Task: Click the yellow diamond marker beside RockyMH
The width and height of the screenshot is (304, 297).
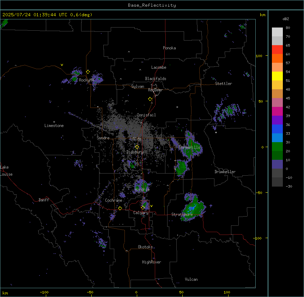Action: tap(88, 72)
